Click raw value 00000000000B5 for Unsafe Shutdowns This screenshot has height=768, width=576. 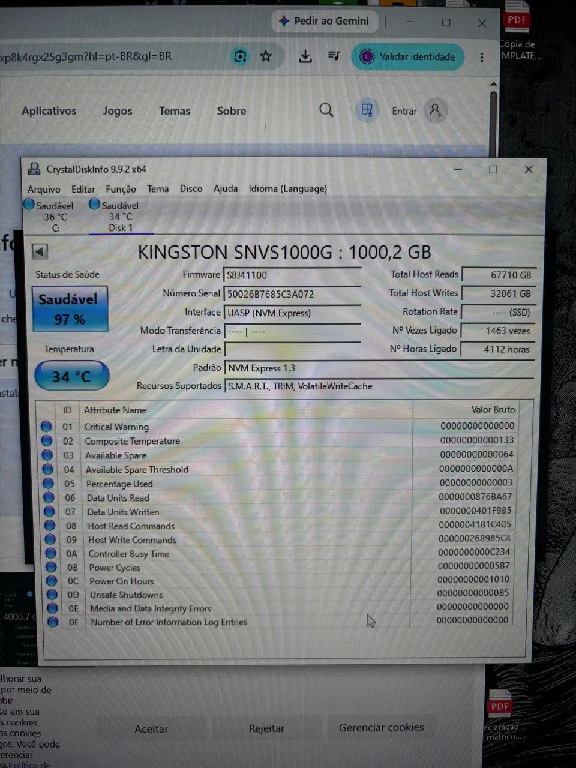click(x=473, y=593)
